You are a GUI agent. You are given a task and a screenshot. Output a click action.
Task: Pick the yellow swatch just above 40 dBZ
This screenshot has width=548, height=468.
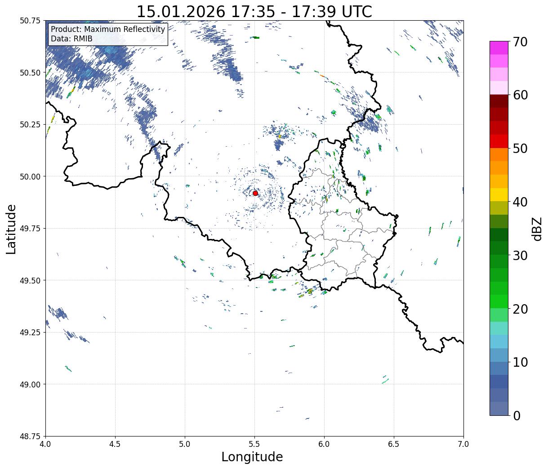tap(499, 194)
